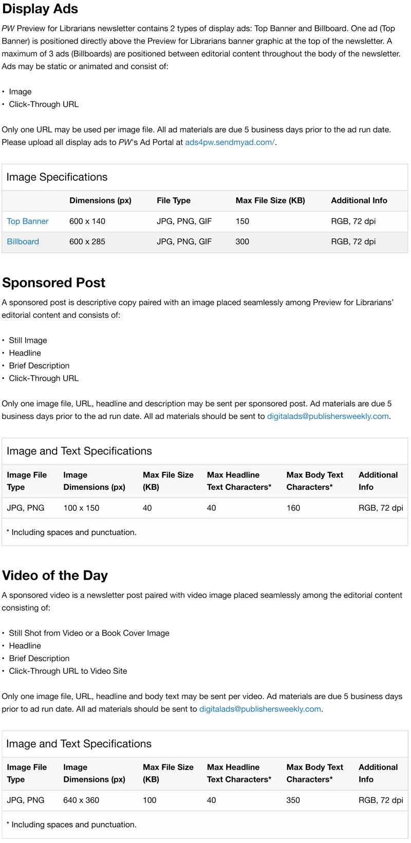Click the Click-Through URL to Video Site bullet

(68, 671)
